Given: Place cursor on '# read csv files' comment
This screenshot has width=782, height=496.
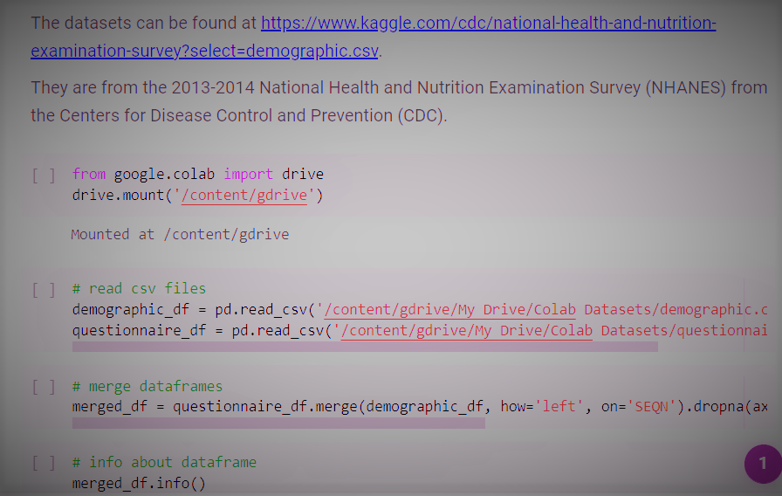Looking at the screenshot, I should (x=139, y=288).
